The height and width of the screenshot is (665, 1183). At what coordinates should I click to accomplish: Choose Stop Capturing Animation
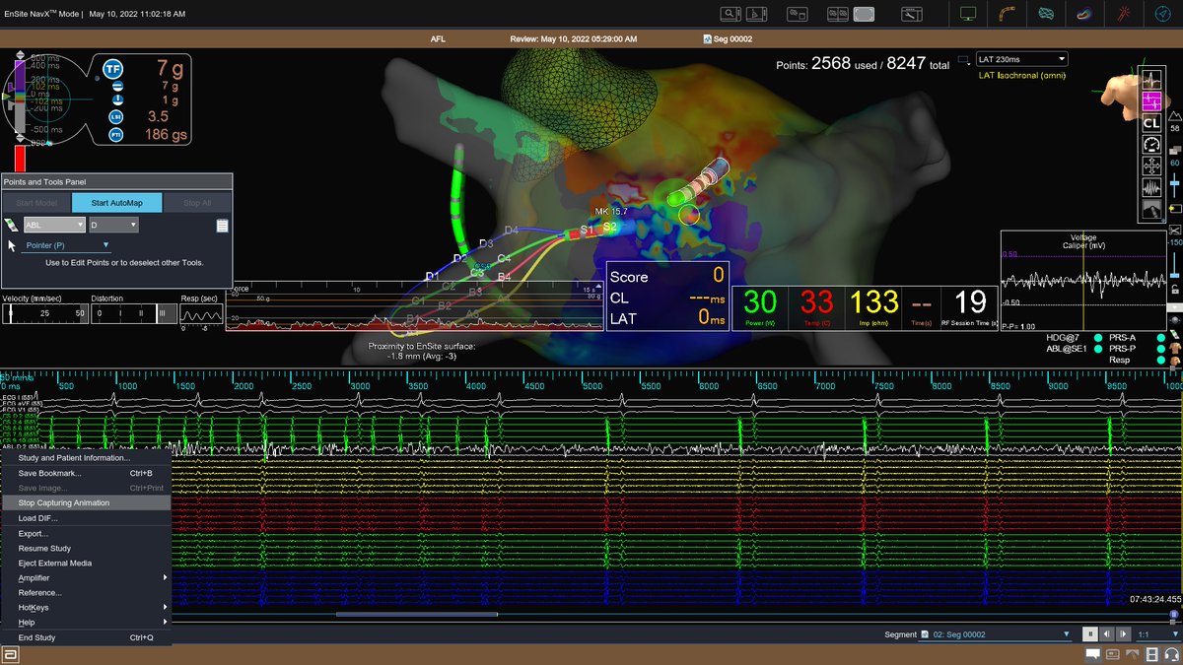(86, 502)
